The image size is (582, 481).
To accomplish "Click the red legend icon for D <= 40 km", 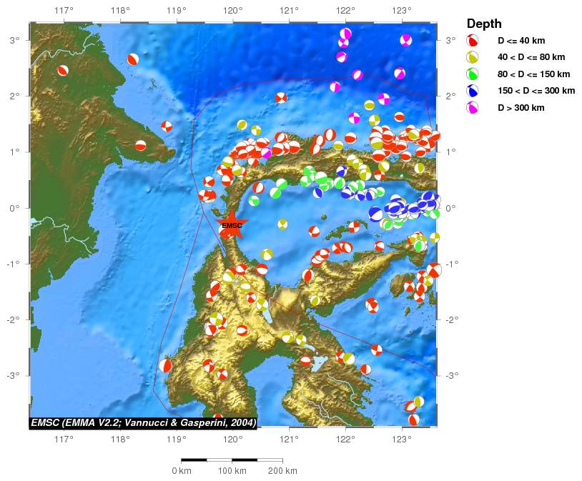I will (473, 41).
